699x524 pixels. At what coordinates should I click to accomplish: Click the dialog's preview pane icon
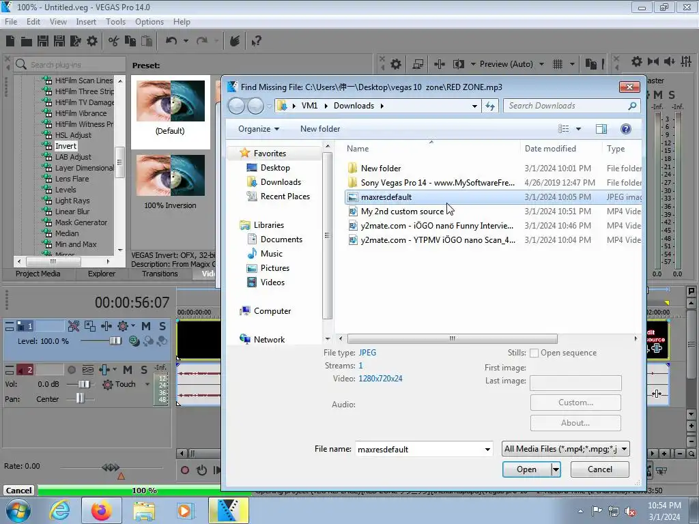601,129
